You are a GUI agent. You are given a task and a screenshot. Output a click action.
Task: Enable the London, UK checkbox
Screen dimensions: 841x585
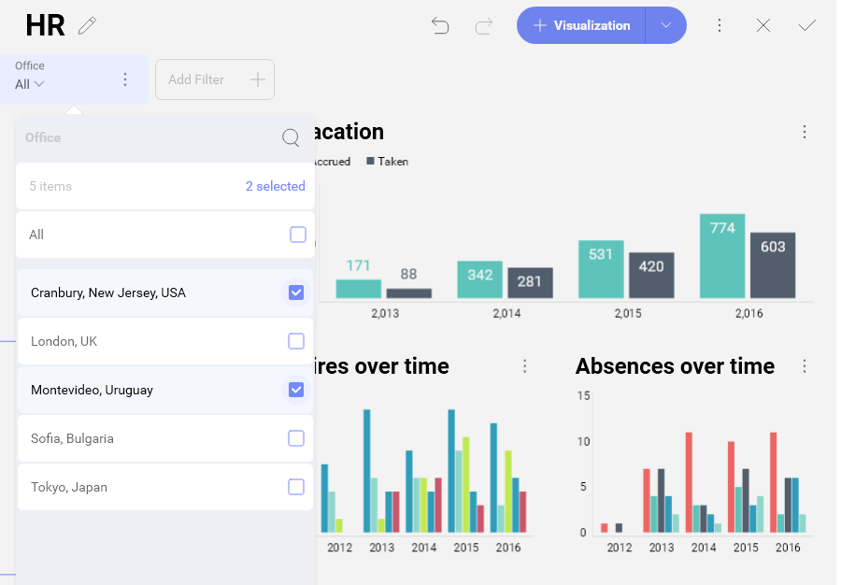click(296, 341)
